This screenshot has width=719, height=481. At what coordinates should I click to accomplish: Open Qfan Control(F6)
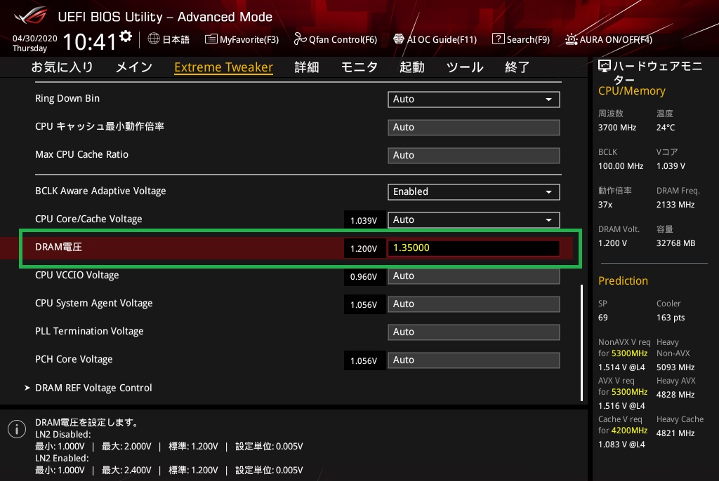click(x=335, y=39)
